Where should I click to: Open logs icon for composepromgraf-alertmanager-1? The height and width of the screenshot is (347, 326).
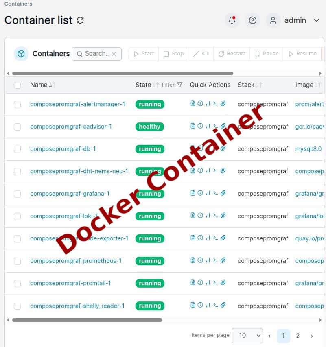click(x=193, y=104)
